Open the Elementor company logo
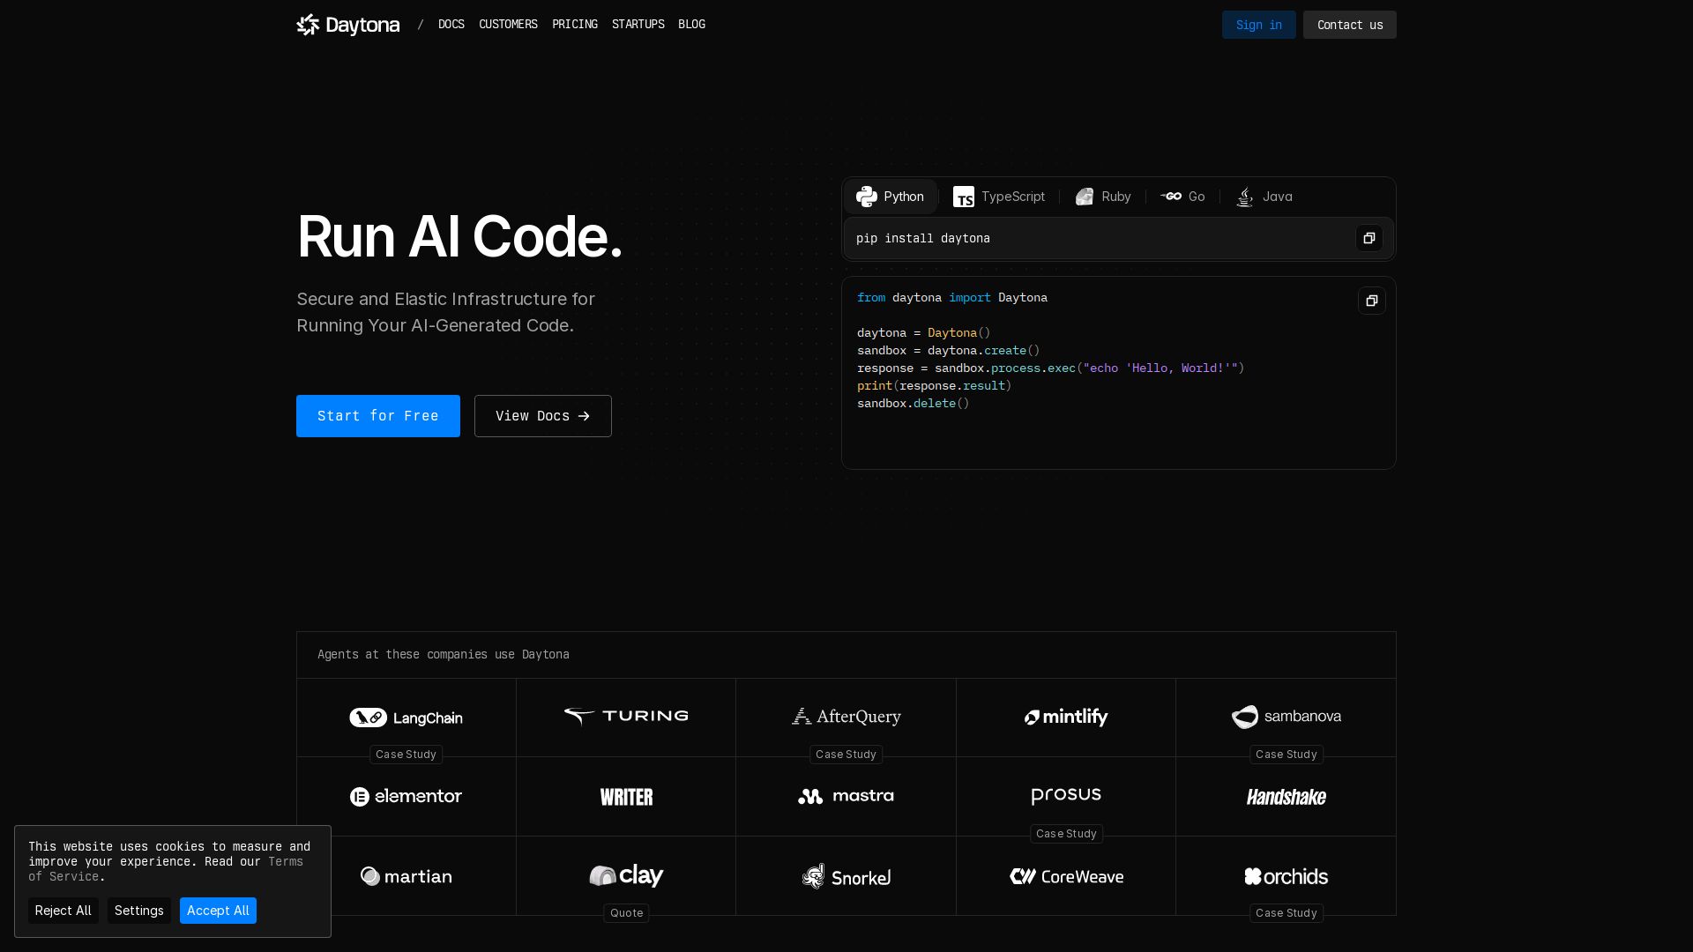The width and height of the screenshot is (1693, 952). (406, 797)
